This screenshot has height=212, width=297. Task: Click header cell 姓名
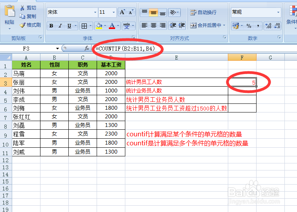pos(26,65)
